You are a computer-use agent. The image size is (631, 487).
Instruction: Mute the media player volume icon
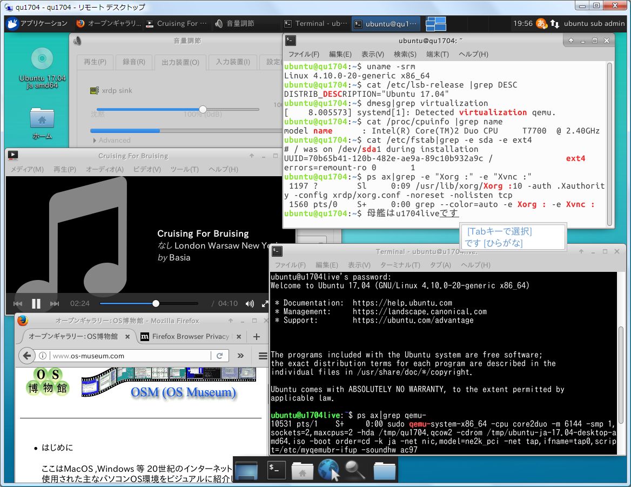click(249, 304)
